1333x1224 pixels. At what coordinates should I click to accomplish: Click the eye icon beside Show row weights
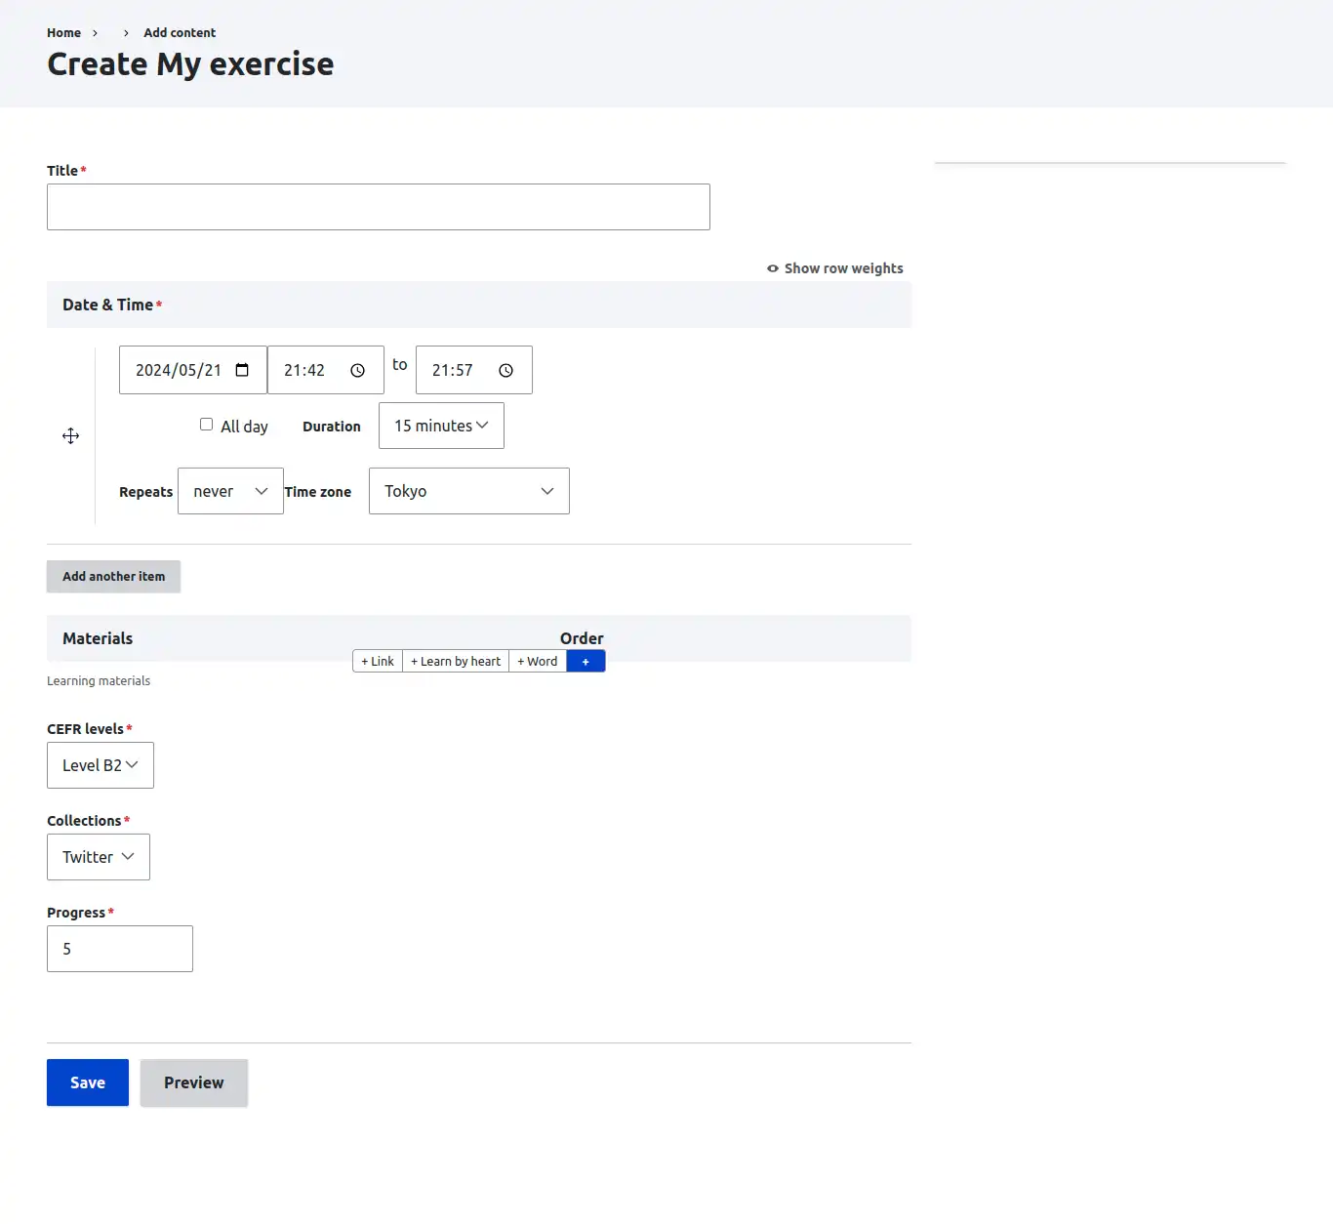pyautogui.click(x=773, y=268)
